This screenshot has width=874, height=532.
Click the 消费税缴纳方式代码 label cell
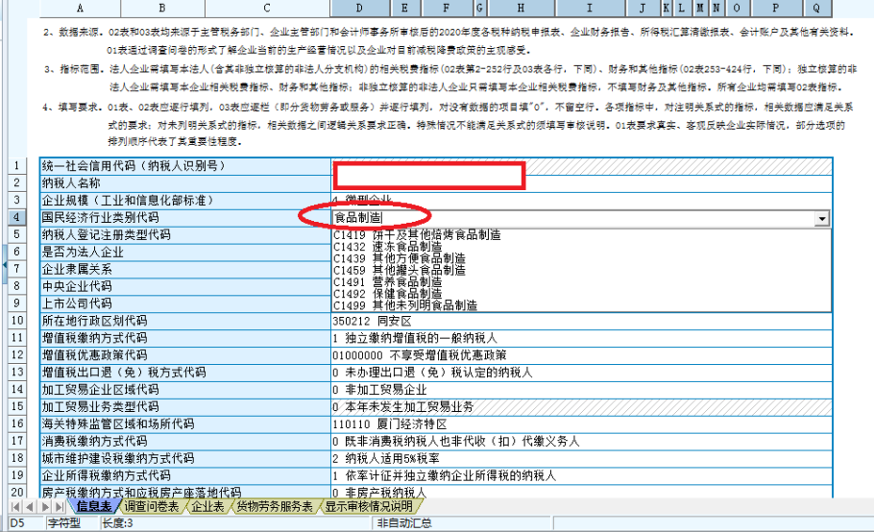185,442
